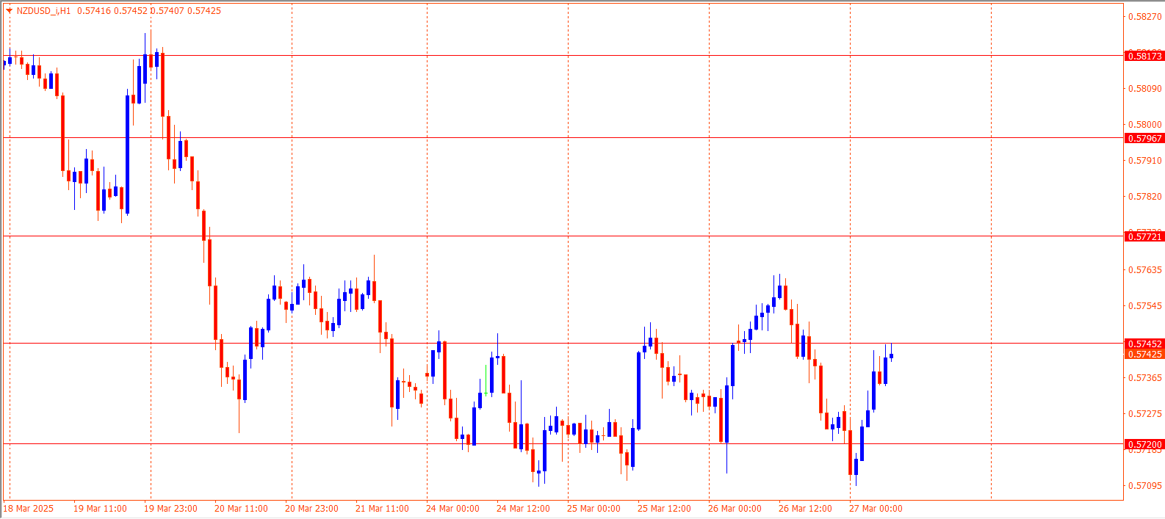Click 0.57635 on the price axis

[x=1144, y=270]
